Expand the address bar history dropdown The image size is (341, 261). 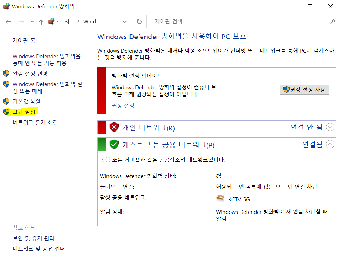[125, 22]
